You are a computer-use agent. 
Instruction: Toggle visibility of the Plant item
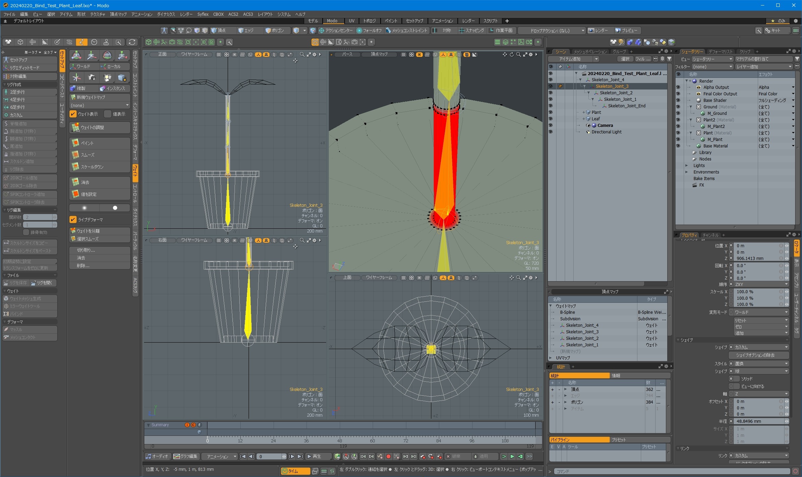pos(550,112)
